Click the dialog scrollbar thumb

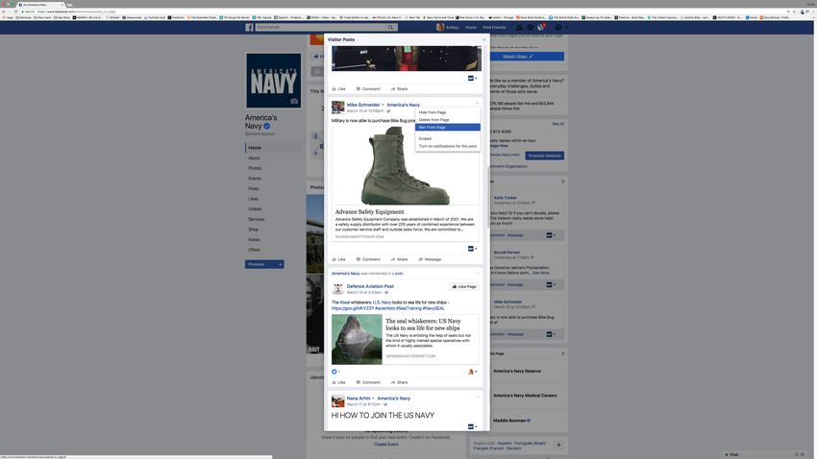click(x=488, y=197)
